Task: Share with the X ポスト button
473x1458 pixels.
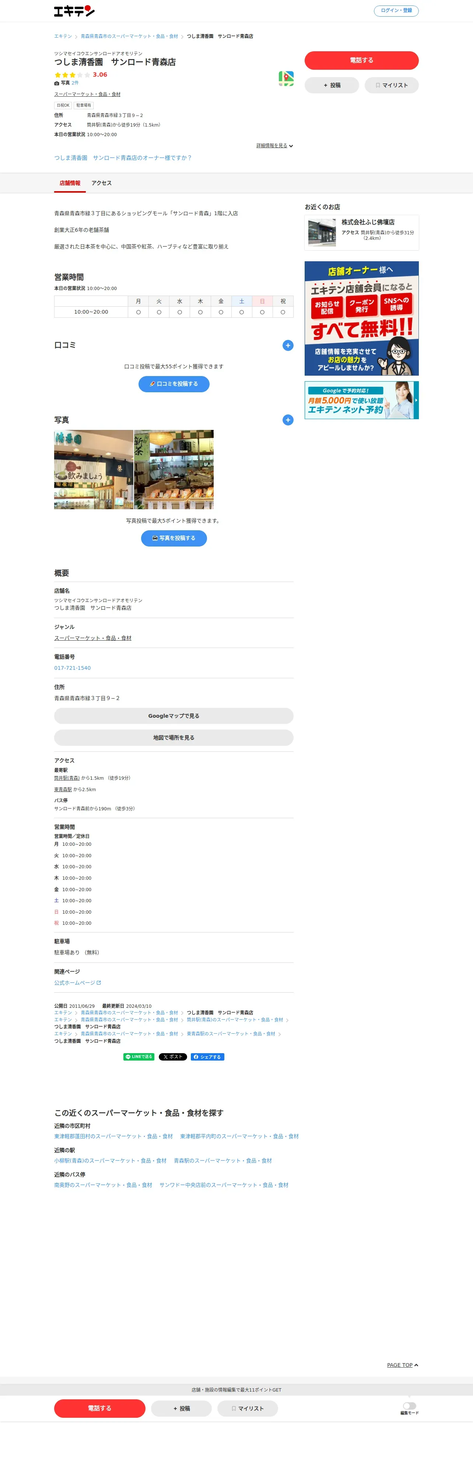Action: click(x=173, y=1057)
